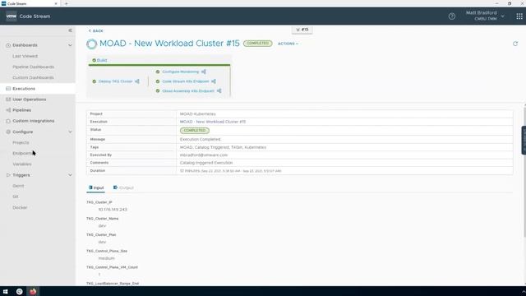Click the pipeline icon after Cloud Assembly K8s Endpoint
526x296 pixels.
point(219,90)
